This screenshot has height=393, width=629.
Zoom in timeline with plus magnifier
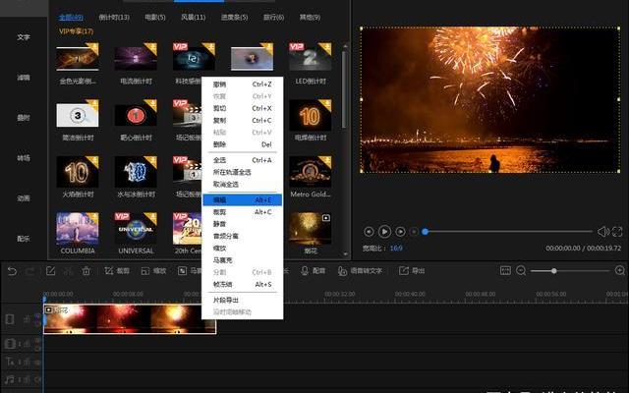coord(620,271)
